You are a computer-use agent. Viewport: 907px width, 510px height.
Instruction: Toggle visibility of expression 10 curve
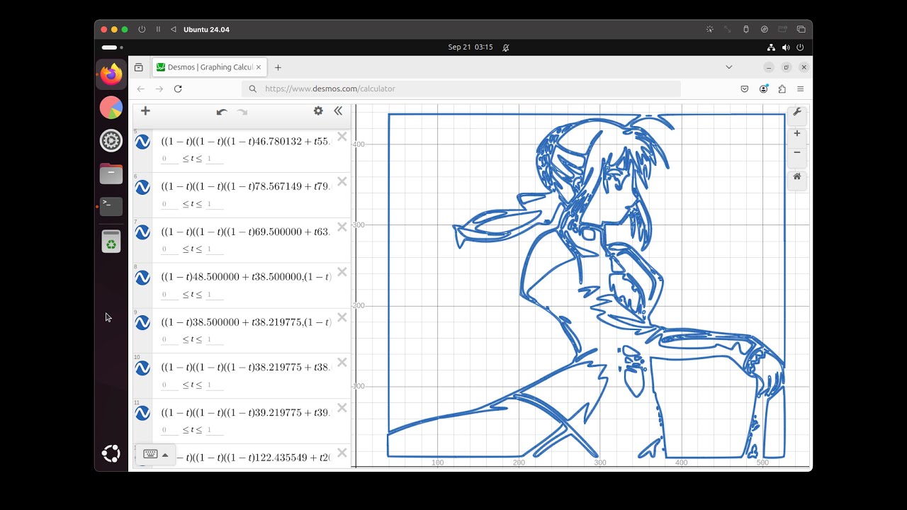tap(142, 368)
